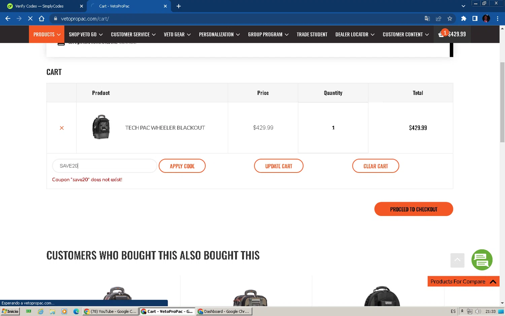This screenshot has height=316, width=505.
Task: Click coupon code field with SAVE20
Action: [104, 166]
